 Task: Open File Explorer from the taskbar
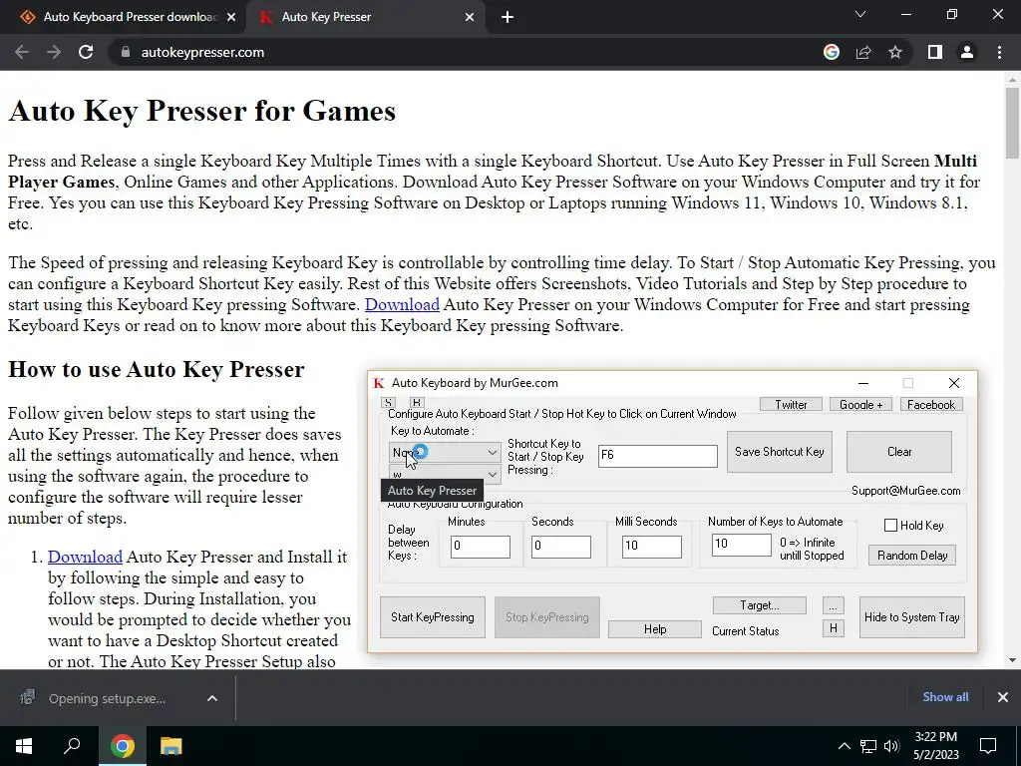[x=170, y=746]
